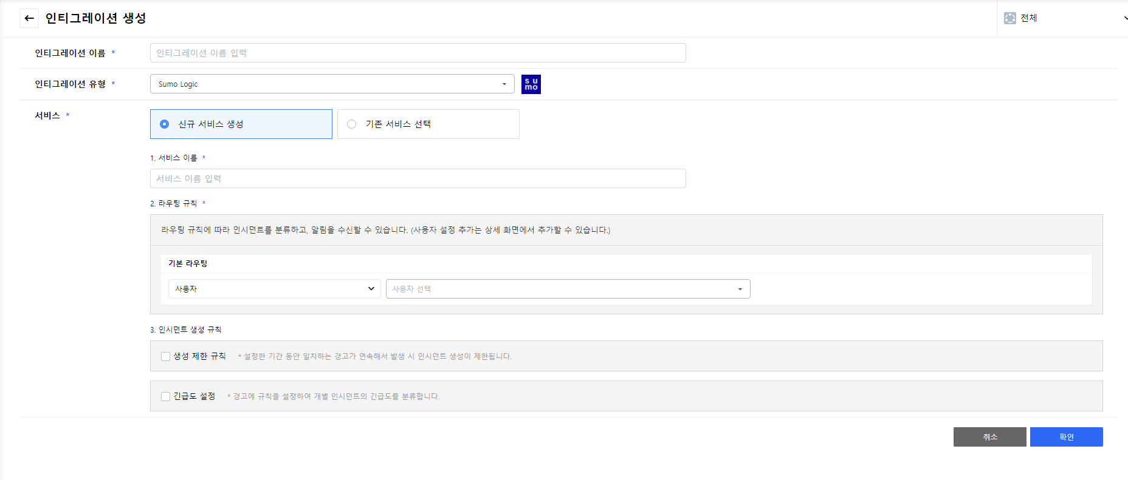This screenshot has width=1128, height=480.
Task: Click the back arrow beside 인티그레이션 생성
Action: tap(29, 18)
